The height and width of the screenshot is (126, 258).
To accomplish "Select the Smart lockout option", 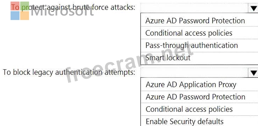I will [199, 58].
